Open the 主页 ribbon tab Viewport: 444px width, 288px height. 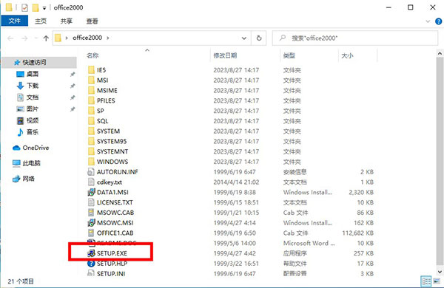point(41,21)
